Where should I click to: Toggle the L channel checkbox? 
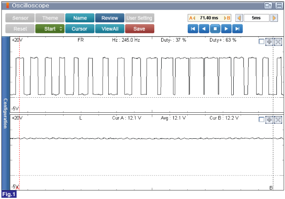click(261, 120)
